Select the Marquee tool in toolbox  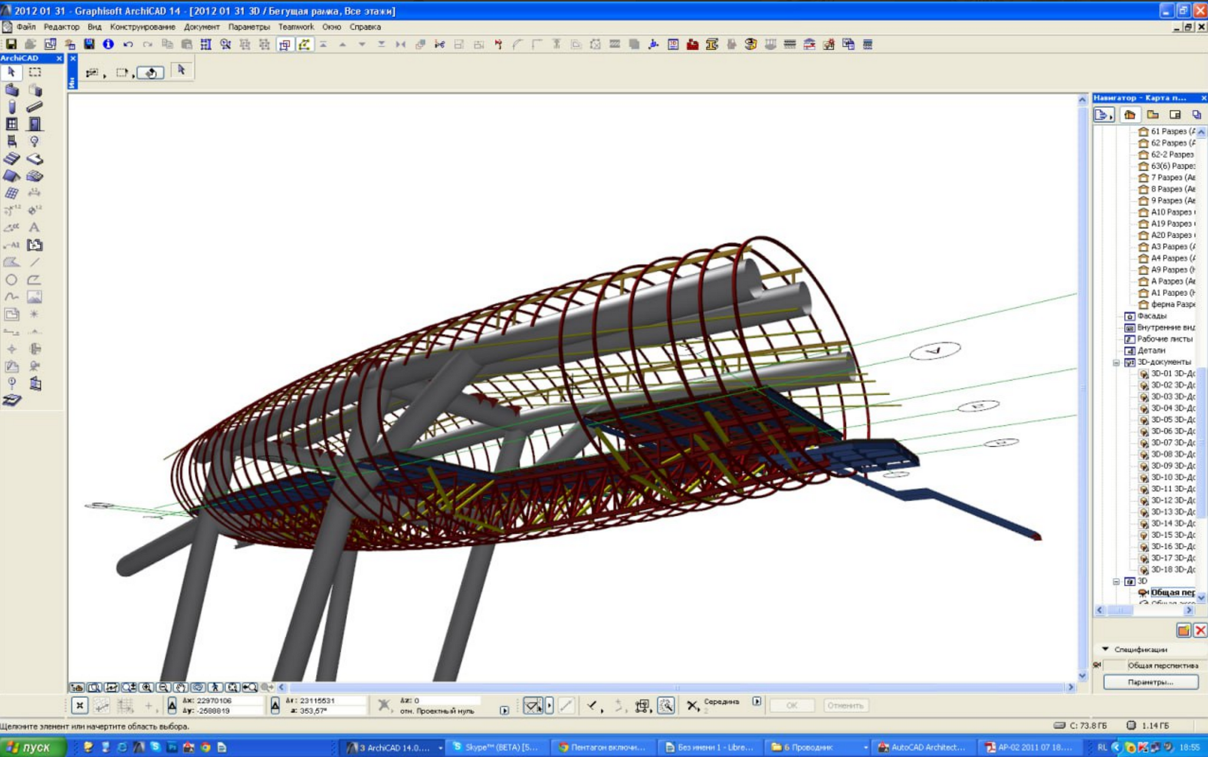(35, 73)
